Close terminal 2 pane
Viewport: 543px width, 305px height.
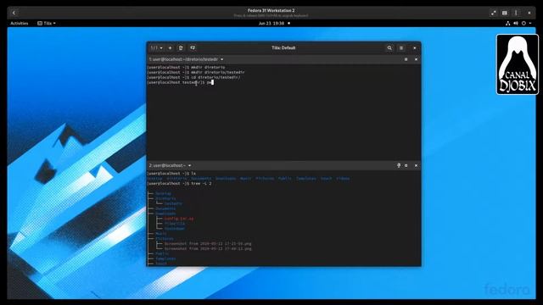point(416,165)
